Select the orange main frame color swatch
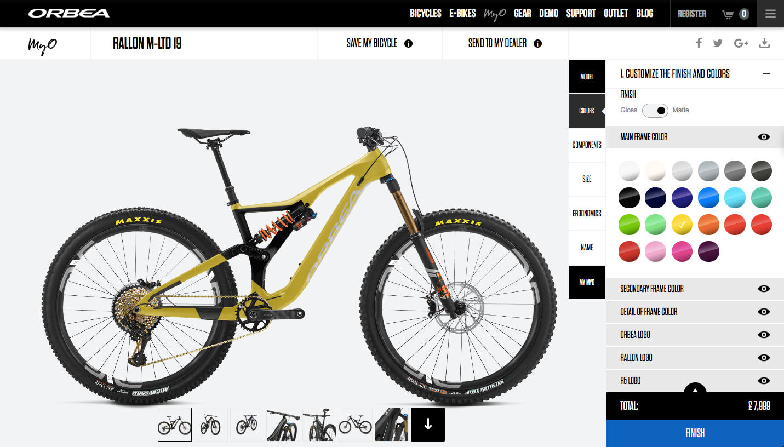This screenshot has width=784, height=447. tap(708, 225)
